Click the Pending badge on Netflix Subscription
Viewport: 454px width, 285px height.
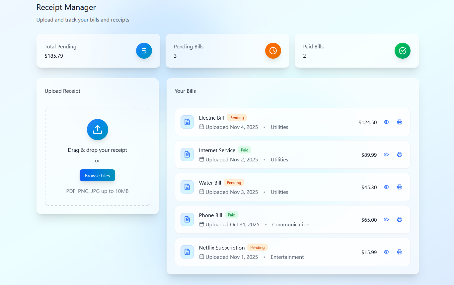pyautogui.click(x=258, y=248)
